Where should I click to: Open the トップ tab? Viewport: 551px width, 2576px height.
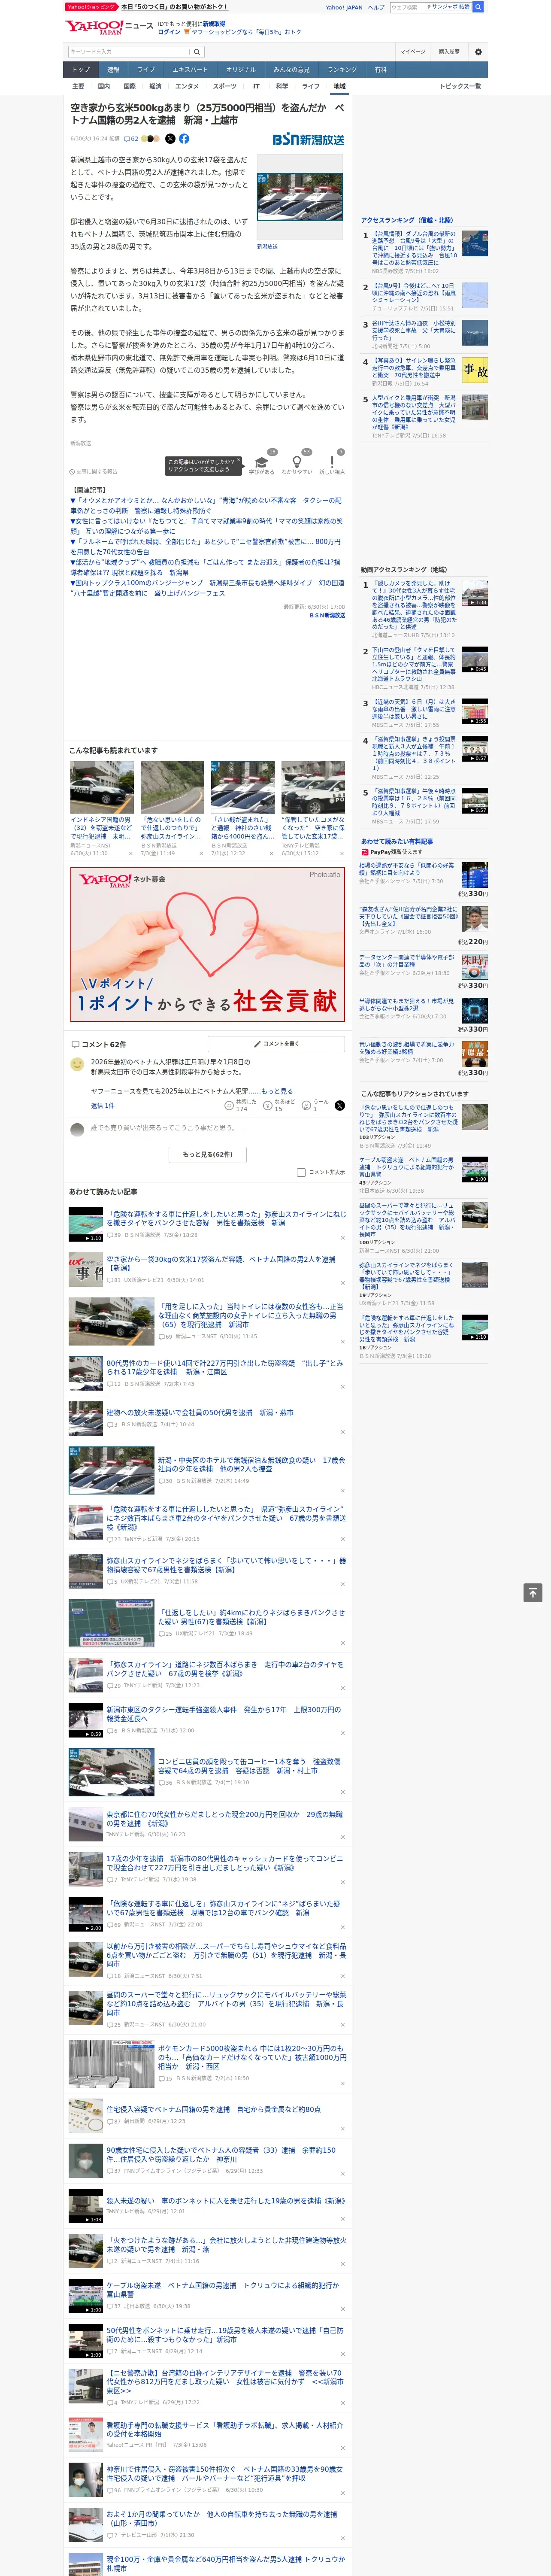pyautogui.click(x=81, y=70)
